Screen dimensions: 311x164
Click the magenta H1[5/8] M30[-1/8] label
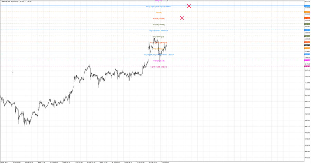click(x=159, y=61)
